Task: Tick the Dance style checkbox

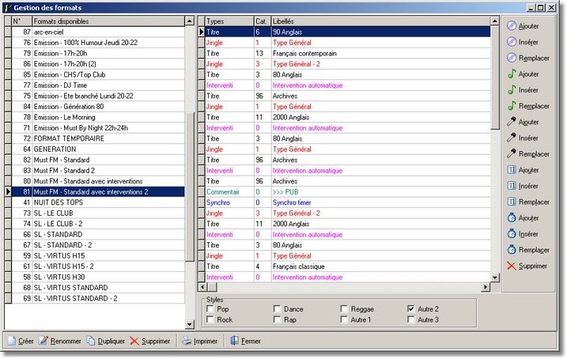Action: coord(277,308)
